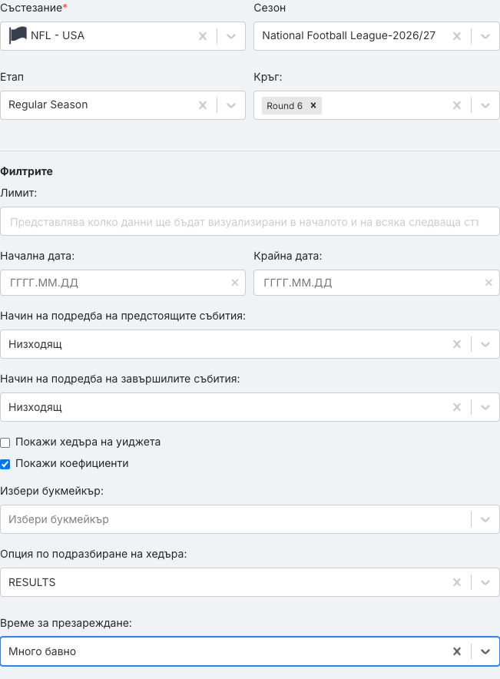This screenshot has width=500, height=679.
Task: Click the Regular Season value text
Action: [x=48, y=104]
